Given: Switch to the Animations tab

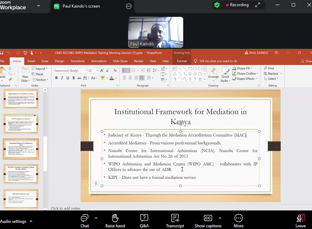Looking at the screenshot, I should pyautogui.click(x=99, y=61).
